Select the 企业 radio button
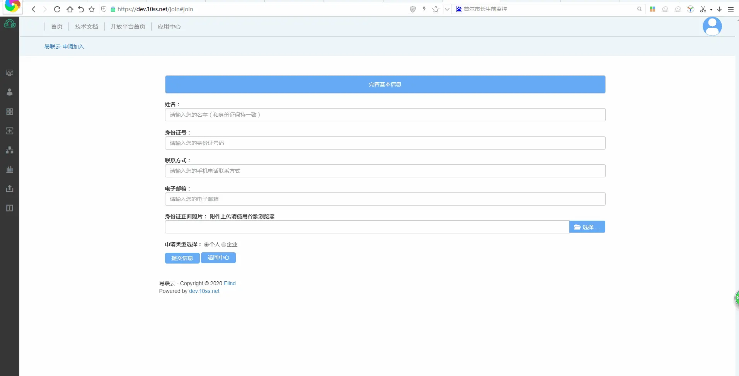The width and height of the screenshot is (739, 376). click(224, 245)
